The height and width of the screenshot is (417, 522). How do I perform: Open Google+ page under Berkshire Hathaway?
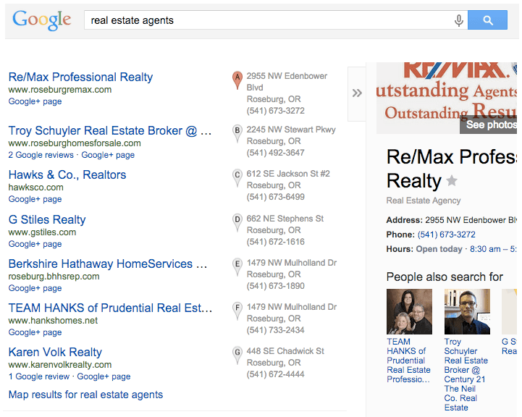click(x=35, y=288)
